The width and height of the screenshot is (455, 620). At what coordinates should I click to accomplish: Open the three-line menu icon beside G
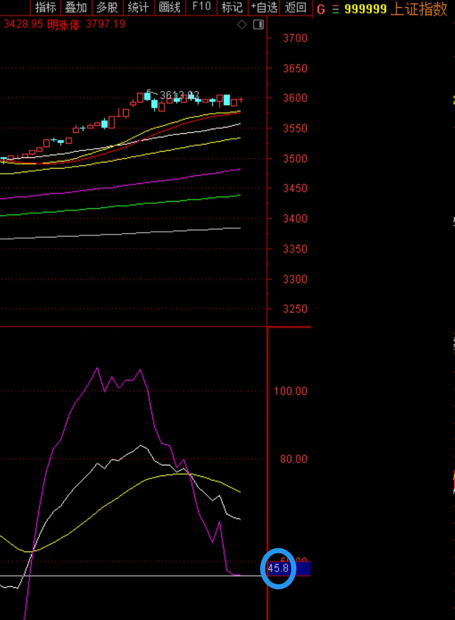pyautogui.click(x=335, y=9)
